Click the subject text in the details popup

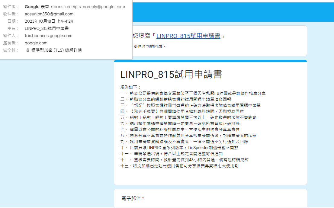(x=47, y=28)
